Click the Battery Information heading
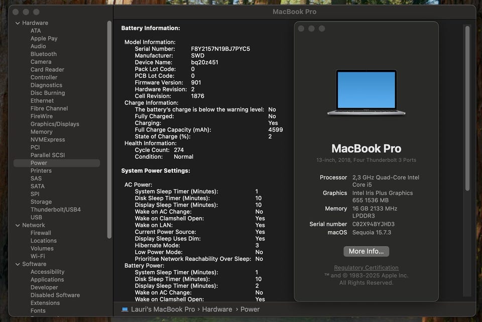The image size is (482, 322). coord(151,28)
